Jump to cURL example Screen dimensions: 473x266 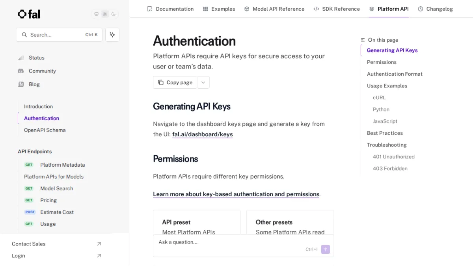[379, 98]
